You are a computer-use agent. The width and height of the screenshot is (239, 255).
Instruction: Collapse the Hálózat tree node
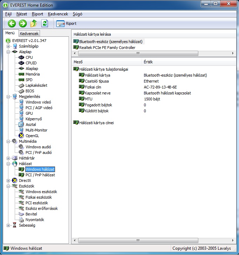pyautogui.click(x=8, y=164)
